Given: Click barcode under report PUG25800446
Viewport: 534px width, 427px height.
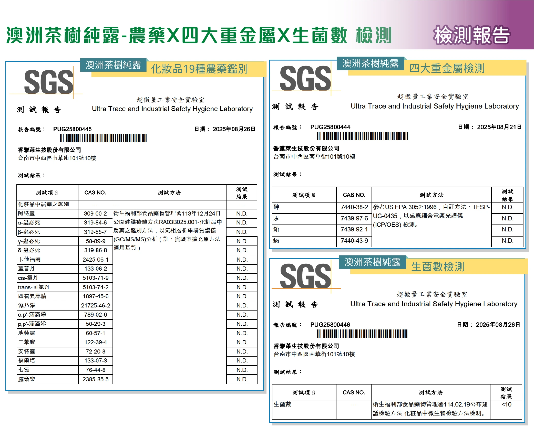Looking at the screenshot, I should (362, 334).
